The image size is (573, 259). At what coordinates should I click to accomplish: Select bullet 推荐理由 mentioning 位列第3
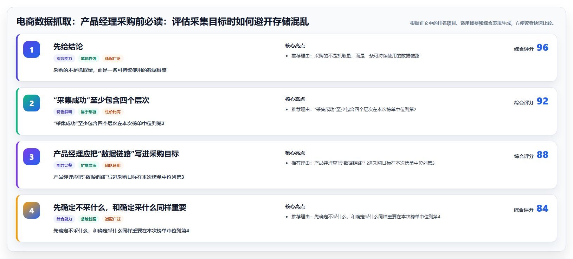tap(363, 163)
